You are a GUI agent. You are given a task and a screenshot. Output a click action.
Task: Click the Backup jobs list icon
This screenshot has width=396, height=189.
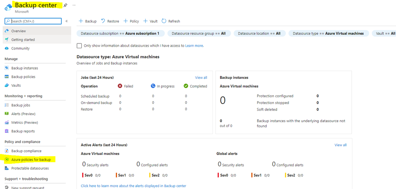coord(7,105)
